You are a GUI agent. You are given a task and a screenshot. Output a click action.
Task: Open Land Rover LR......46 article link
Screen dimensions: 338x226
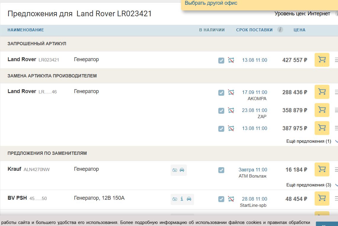48,92
